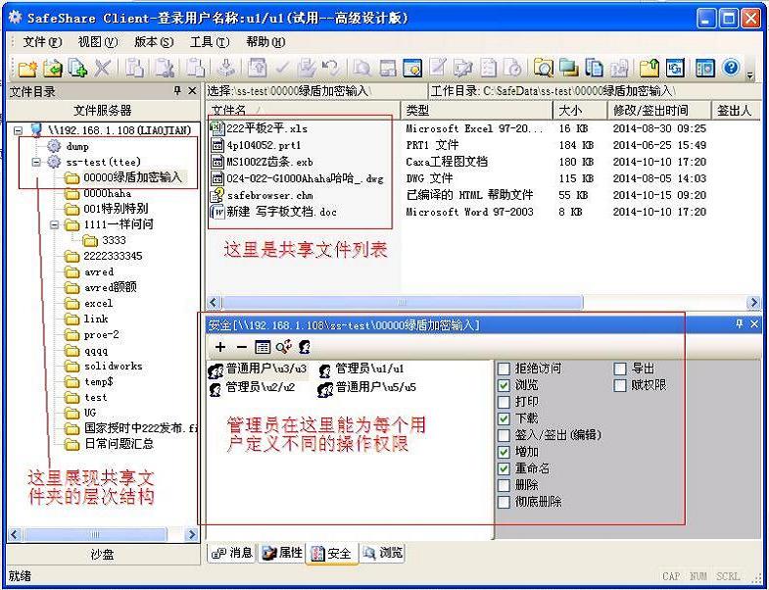Collapse the ss-test(ttee) tree node
This screenshot has height=590, width=769.
pos(36,162)
